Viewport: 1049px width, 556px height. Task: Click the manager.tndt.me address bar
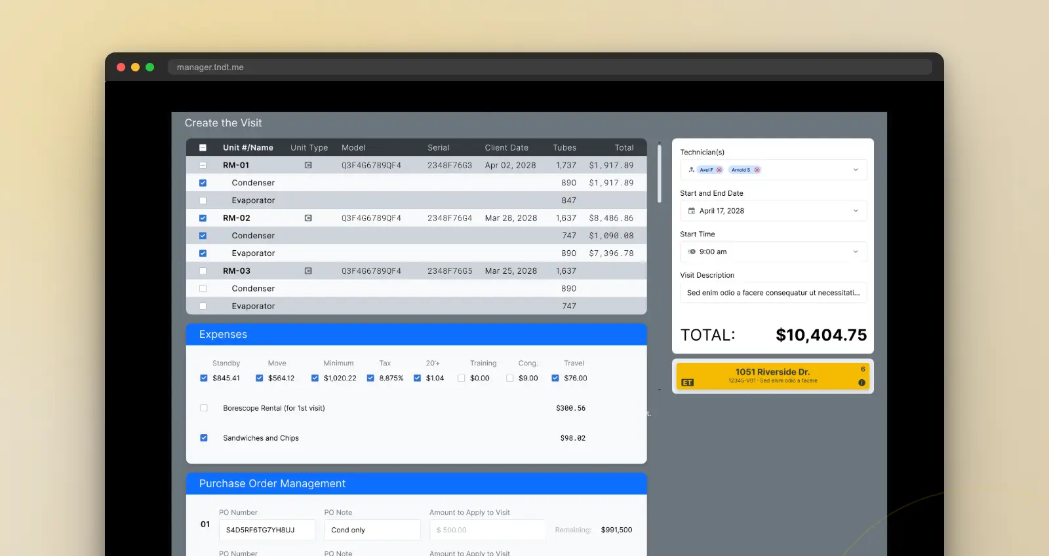[550, 67]
